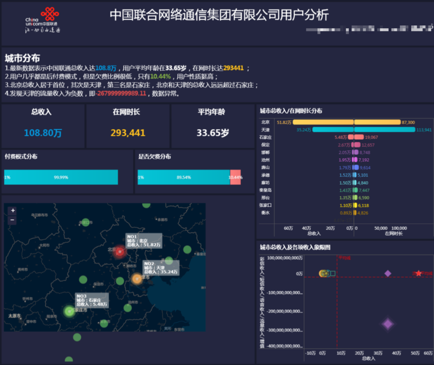Select the upper purple diamond in quadrant chart
Viewport: 434px width, 365px height.
(x=388, y=273)
